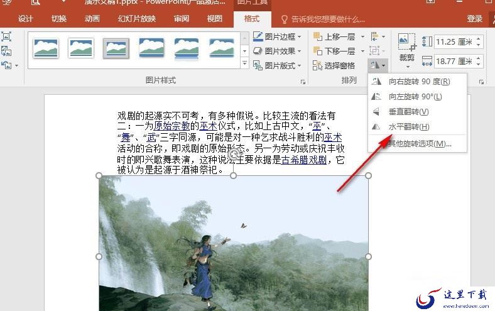This screenshot has width=495, height=311.
Task: Select 水平翻转 from rotate menu
Action: pos(417,127)
